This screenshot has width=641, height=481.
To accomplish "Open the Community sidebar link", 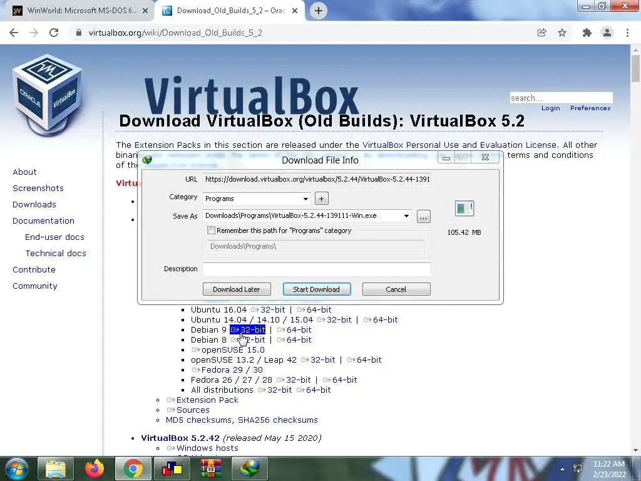I will [35, 286].
